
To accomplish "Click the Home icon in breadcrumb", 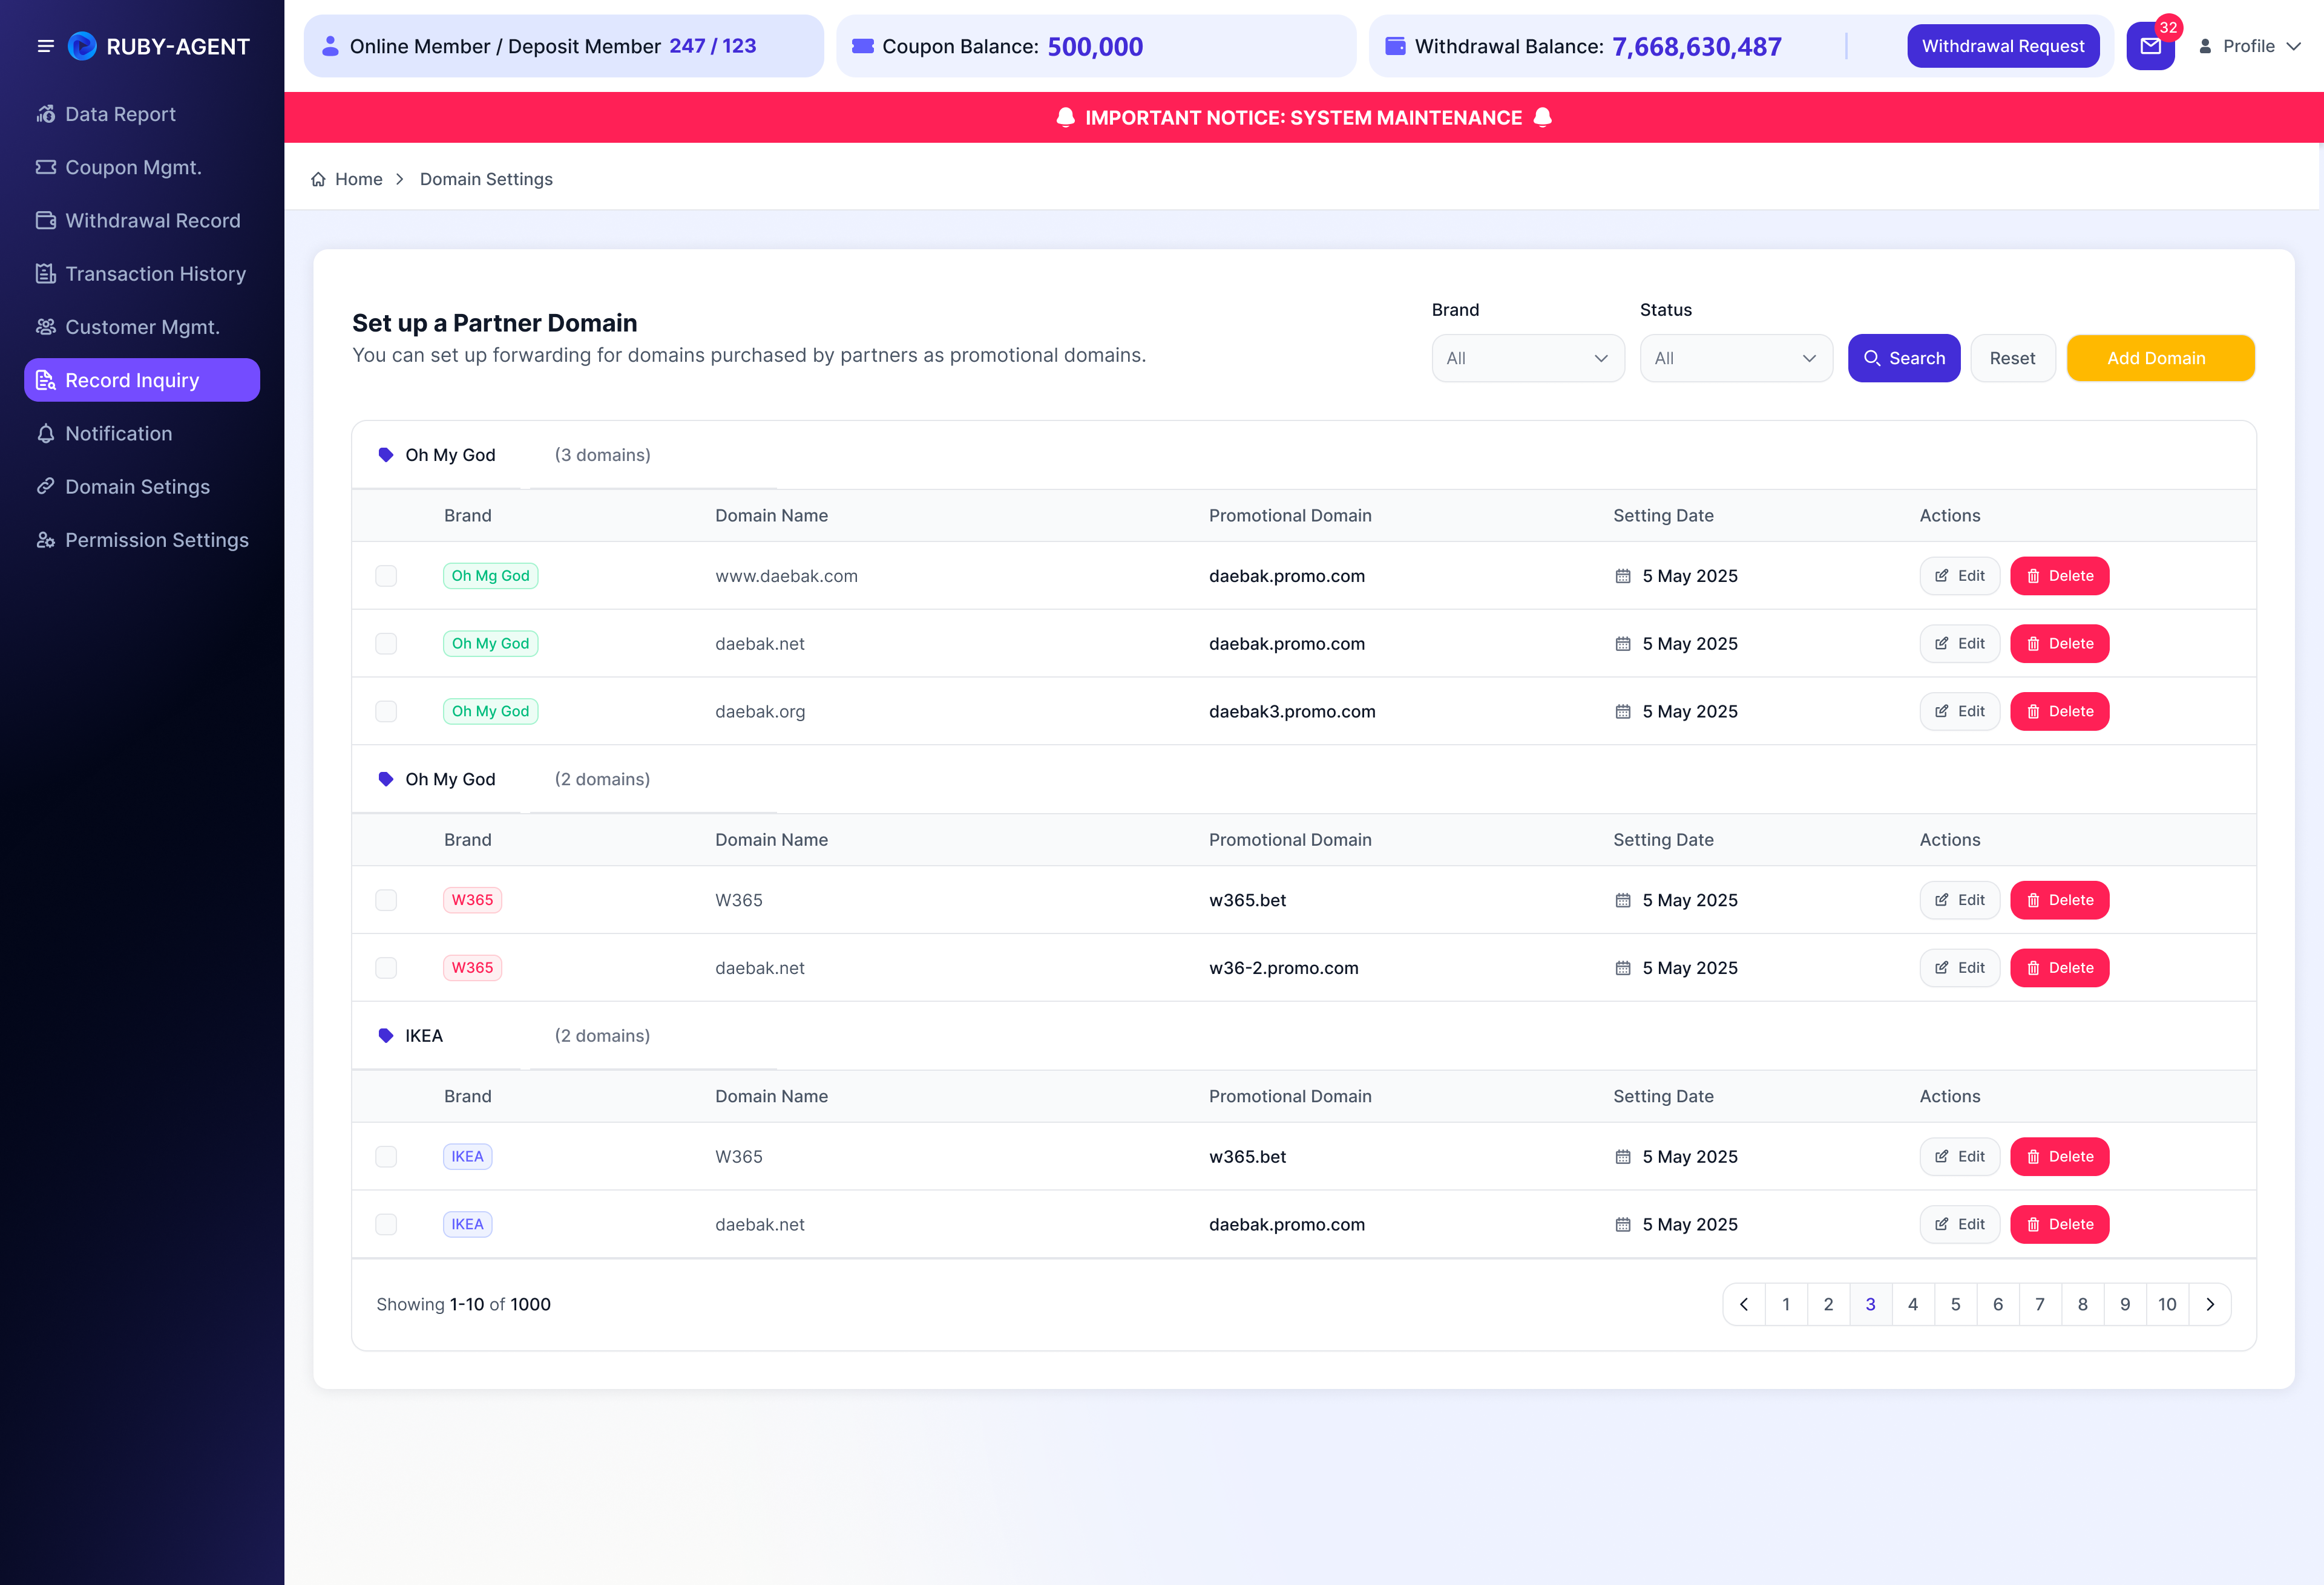I will coord(318,179).
